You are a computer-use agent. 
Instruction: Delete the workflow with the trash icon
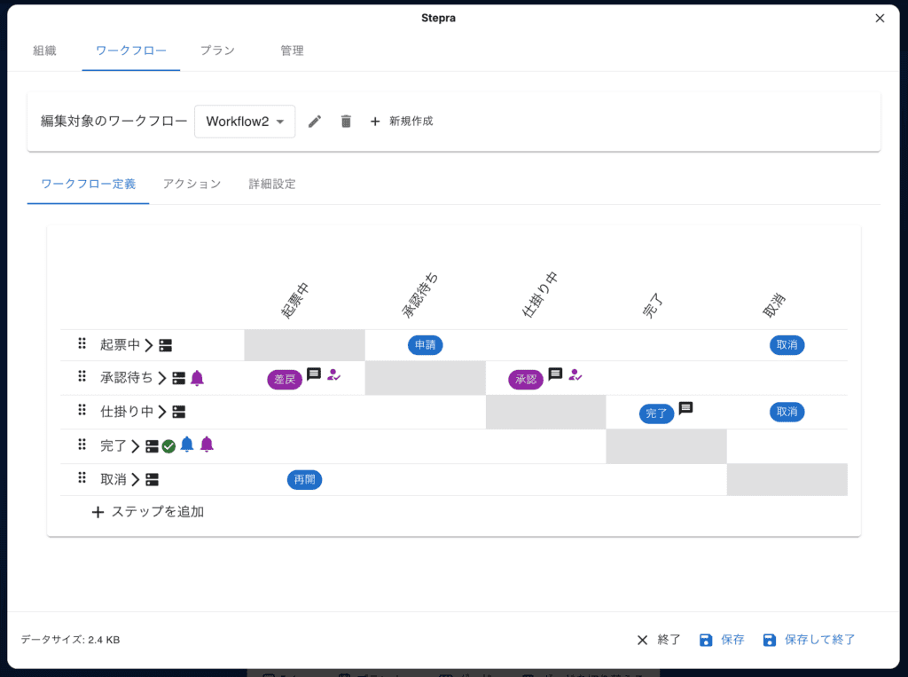point(346,122)
